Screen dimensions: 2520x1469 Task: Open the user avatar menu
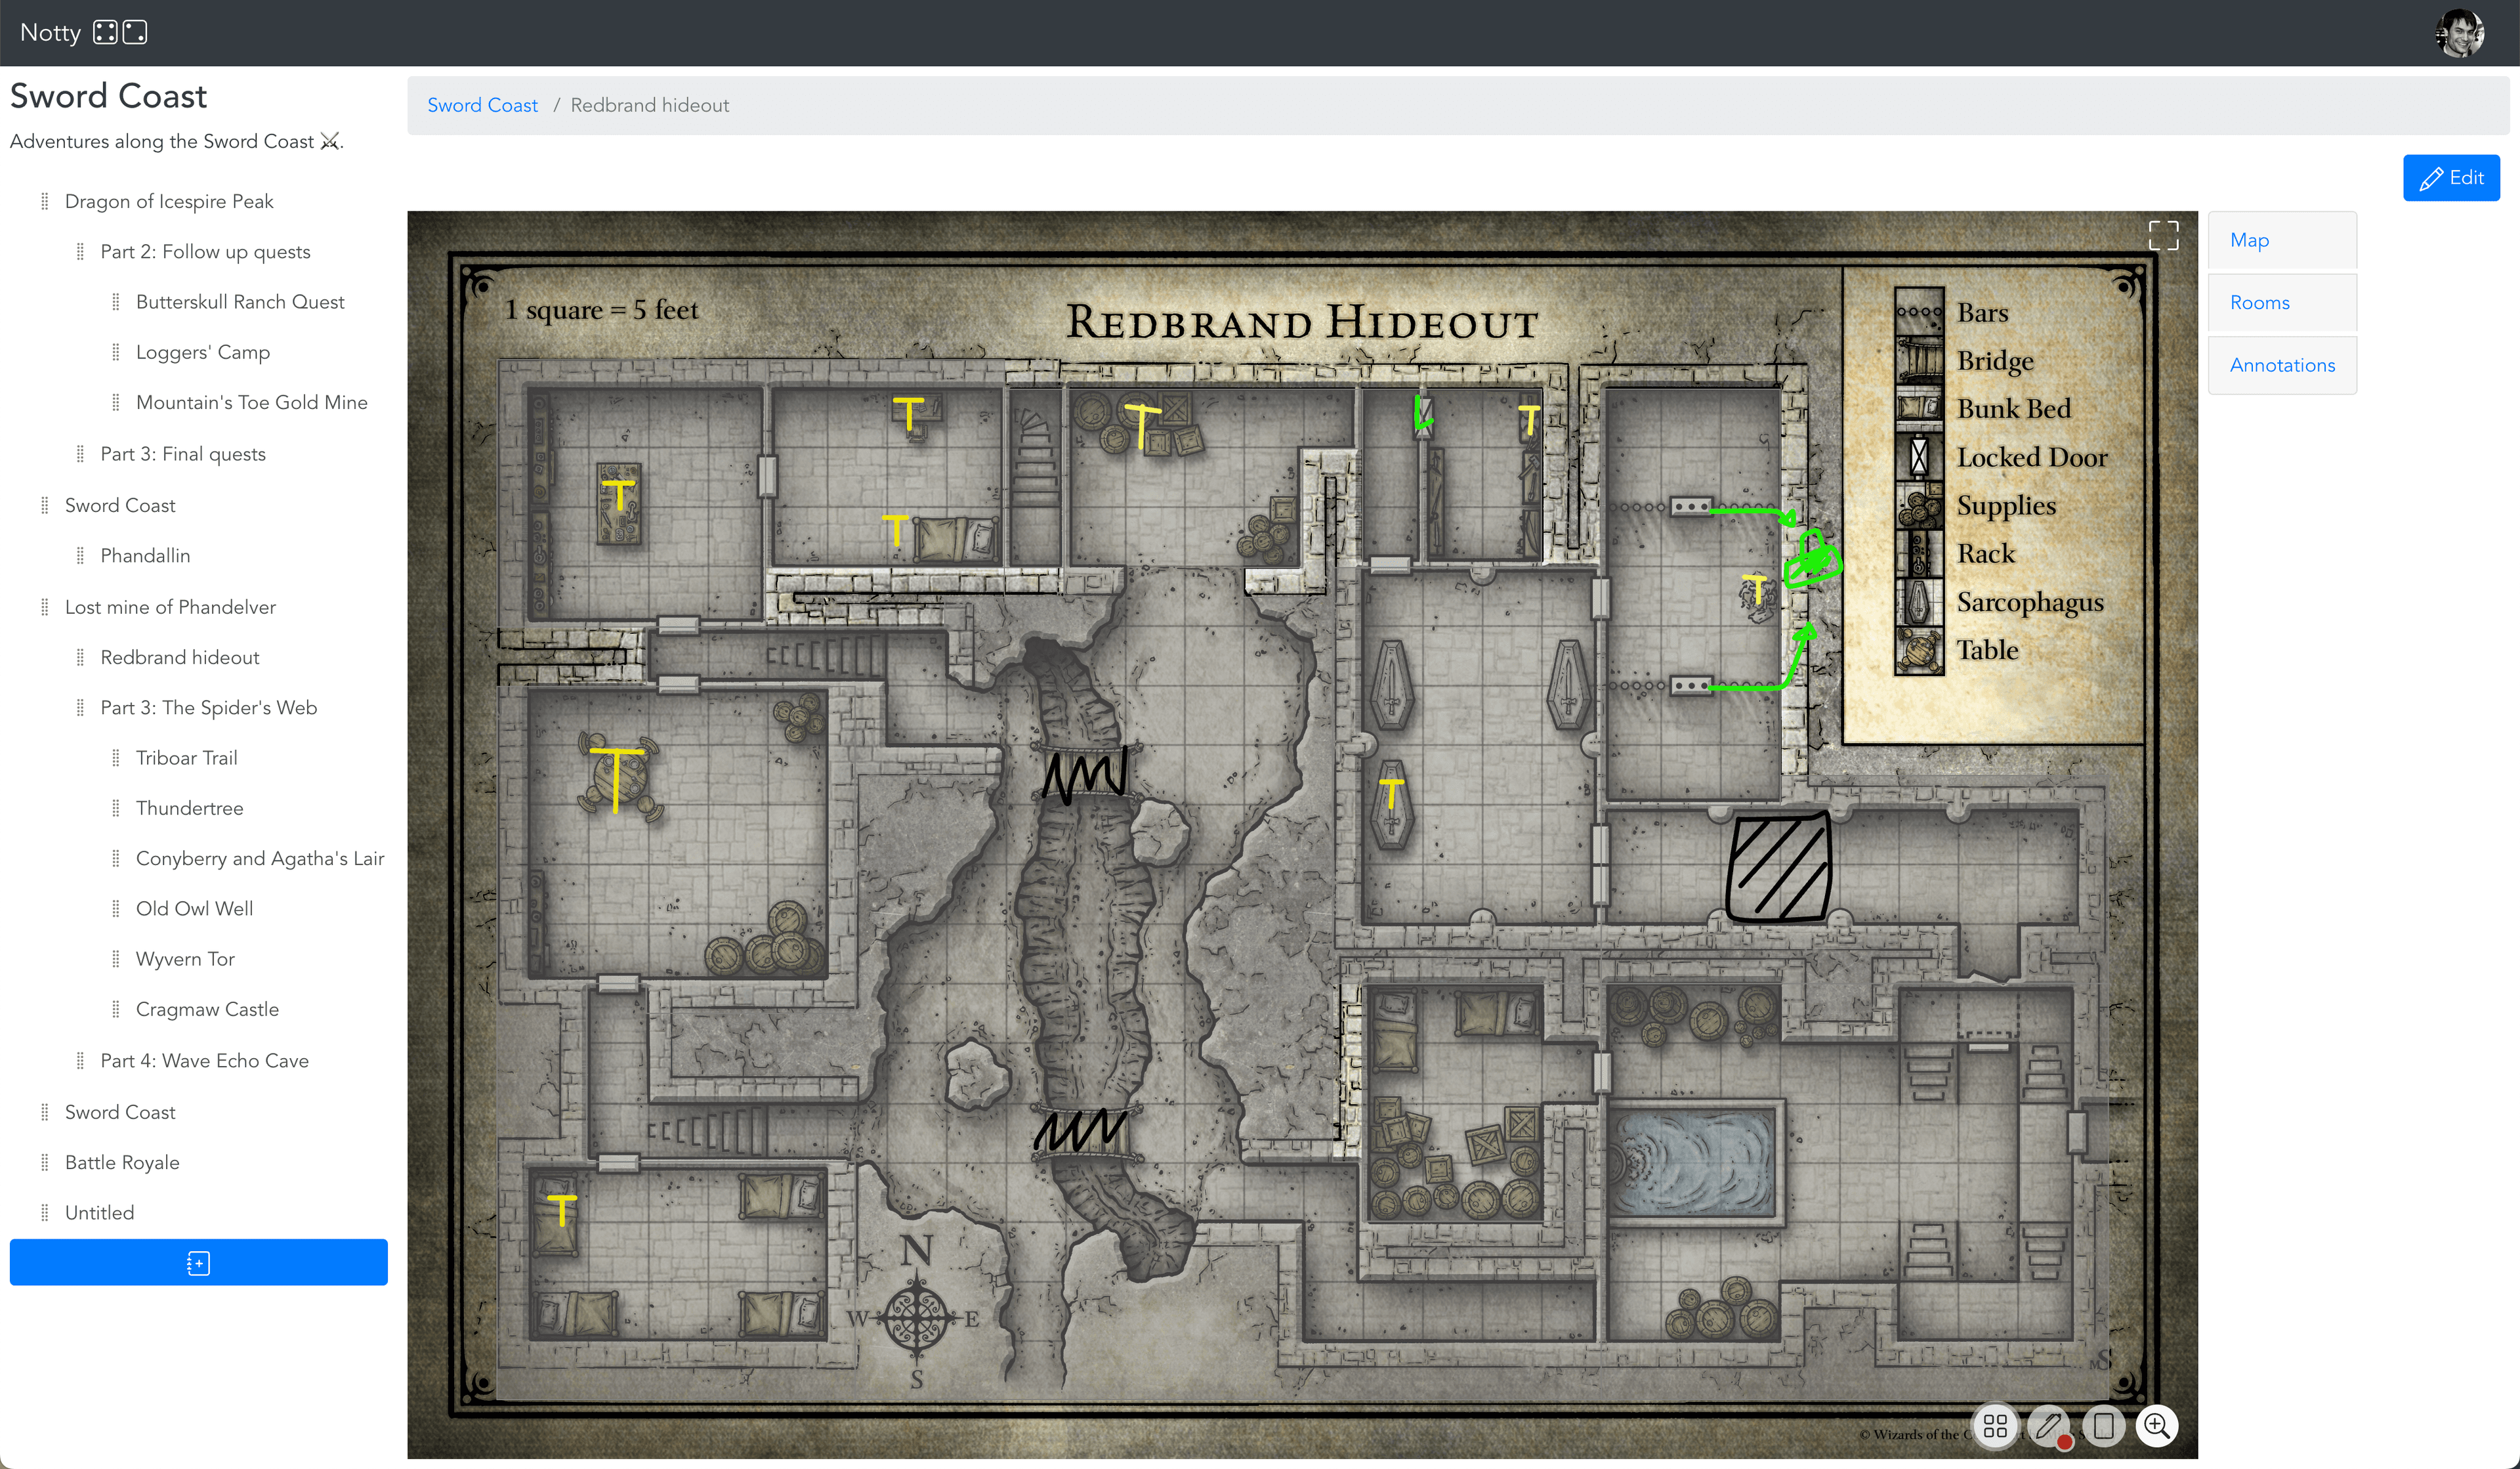point(2459,33)
